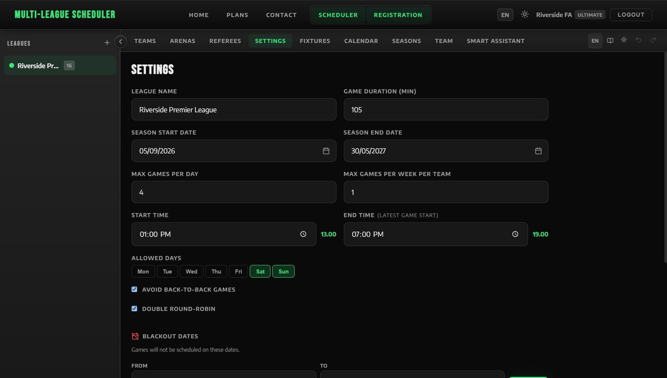The height and width of the screenshot is (378, 667).
Task: Click the page vertical scrollbar
Action: tap(665, 157)
